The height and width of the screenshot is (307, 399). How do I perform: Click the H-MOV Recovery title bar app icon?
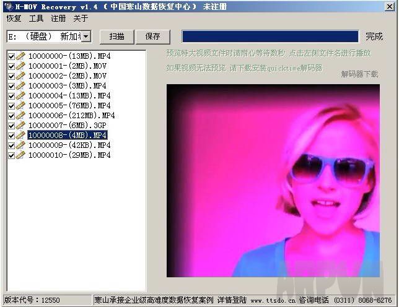pyautogui.click(x=9, y=6)
